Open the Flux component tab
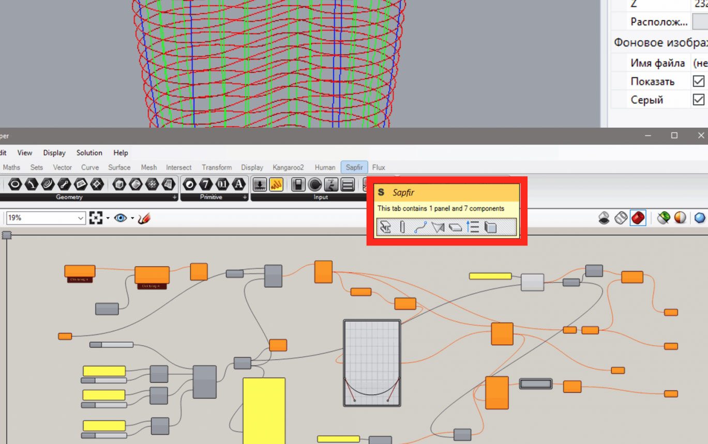This screenshot has width=708, height=444. point(378,167)
